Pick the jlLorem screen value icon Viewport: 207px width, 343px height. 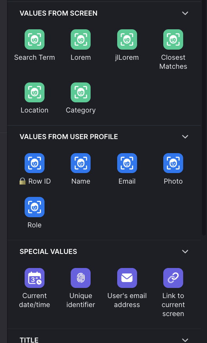[x=127, y=39]
